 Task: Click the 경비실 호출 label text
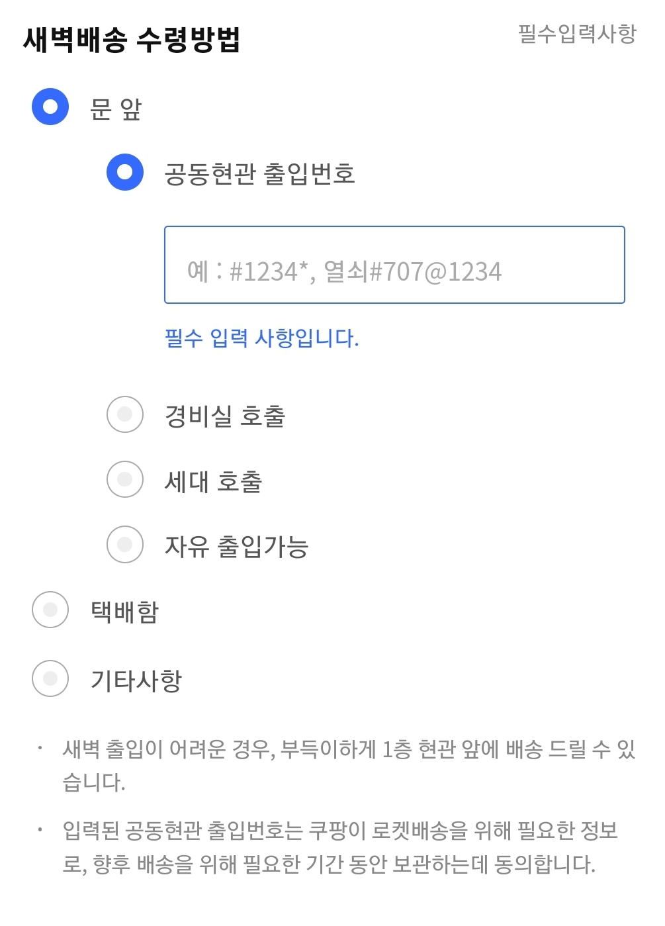pyautogui.click(x=224, y=416)
